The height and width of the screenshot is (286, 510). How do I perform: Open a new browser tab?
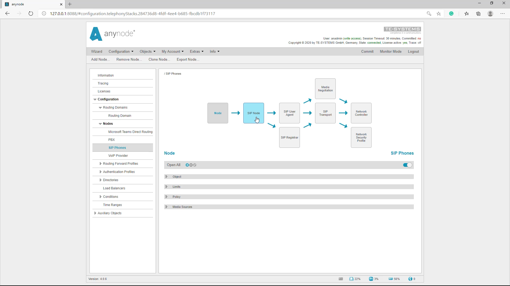pos(70,4)
